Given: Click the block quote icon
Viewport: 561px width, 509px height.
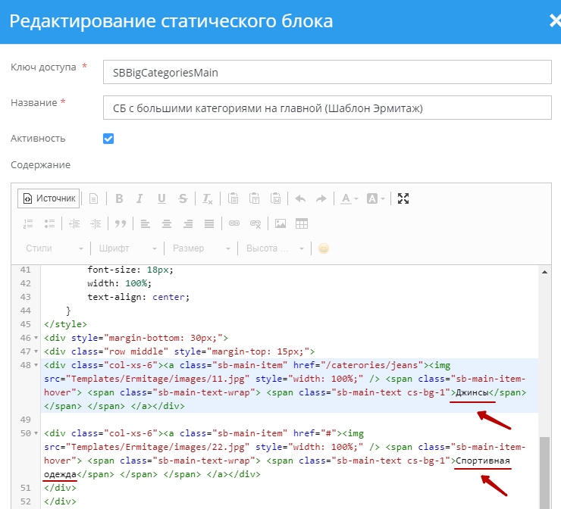Looking at the screenshot, I should [119, 223].
